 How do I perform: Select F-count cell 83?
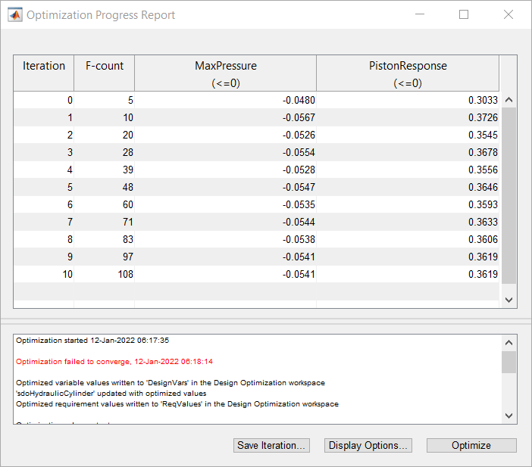tap(104, 239)
